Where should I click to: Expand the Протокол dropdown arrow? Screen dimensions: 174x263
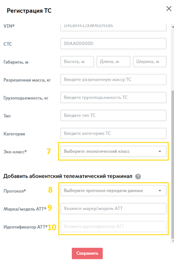coord(160,191)
